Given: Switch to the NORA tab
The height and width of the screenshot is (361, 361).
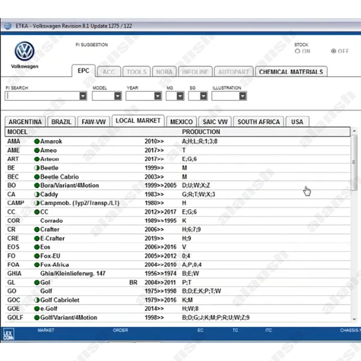Looking at the screenshot, I should pyautogui.click(x=164, y=72).
